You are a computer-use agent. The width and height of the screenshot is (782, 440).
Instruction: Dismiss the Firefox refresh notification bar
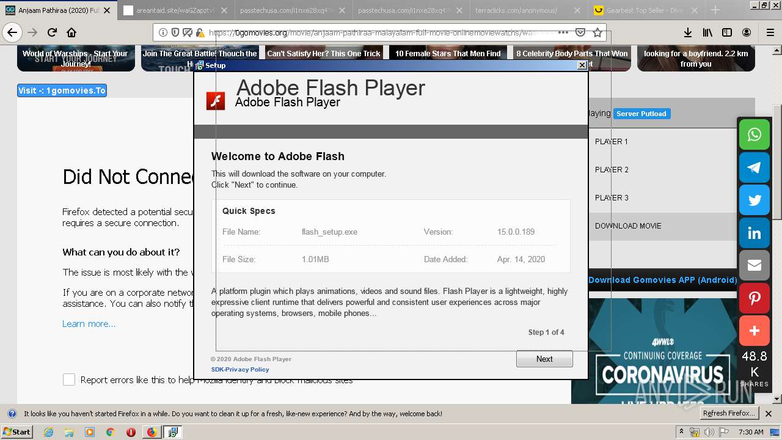click(x=769, y=414)
